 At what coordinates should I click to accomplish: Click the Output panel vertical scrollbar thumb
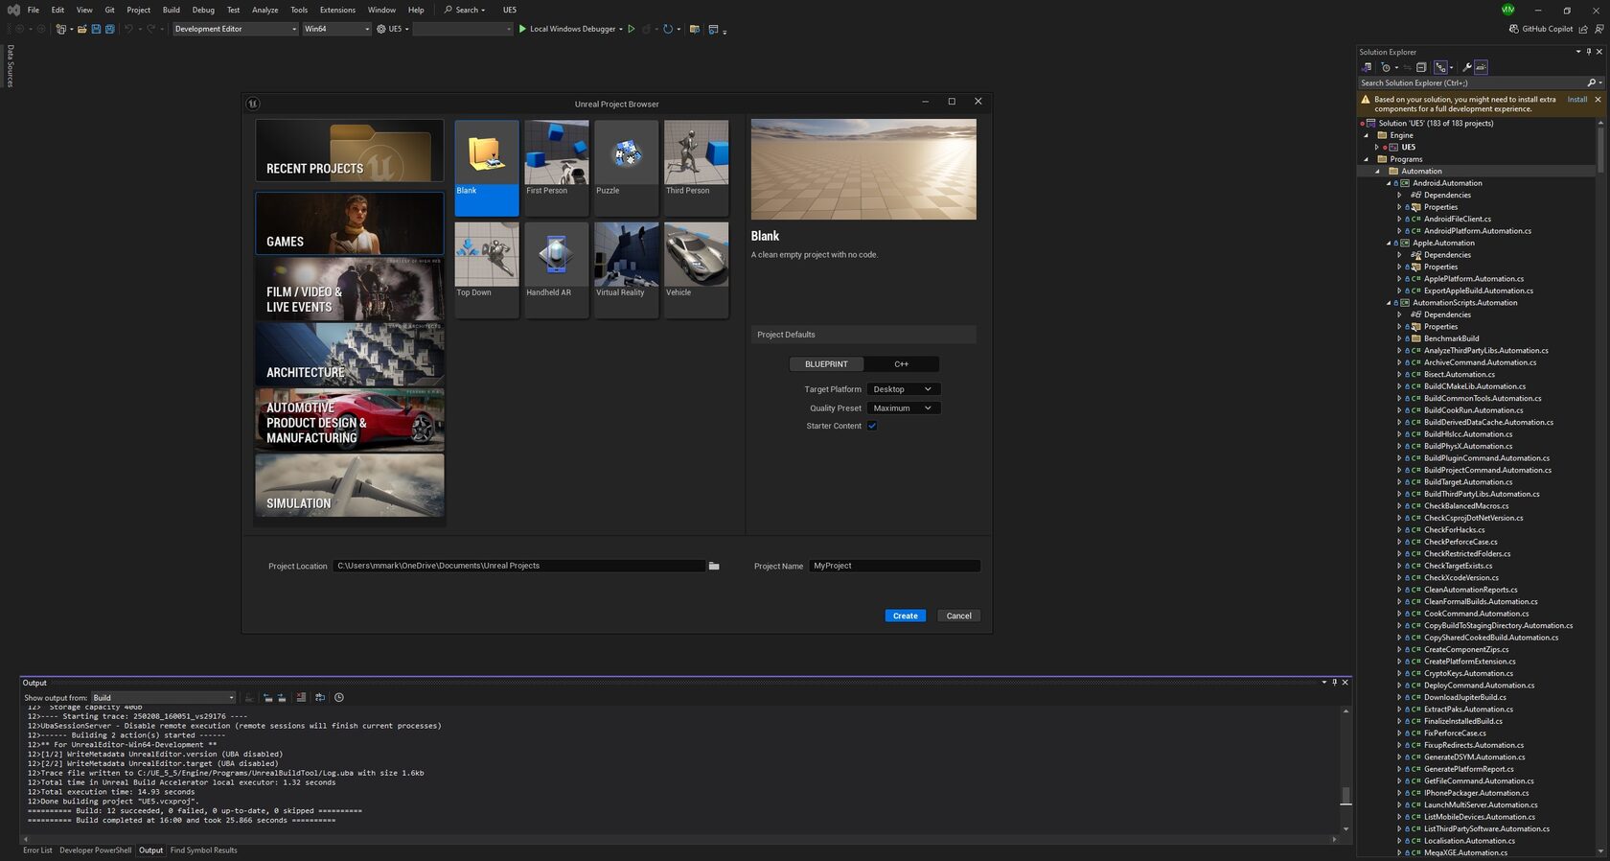(x=1345, y=796)
